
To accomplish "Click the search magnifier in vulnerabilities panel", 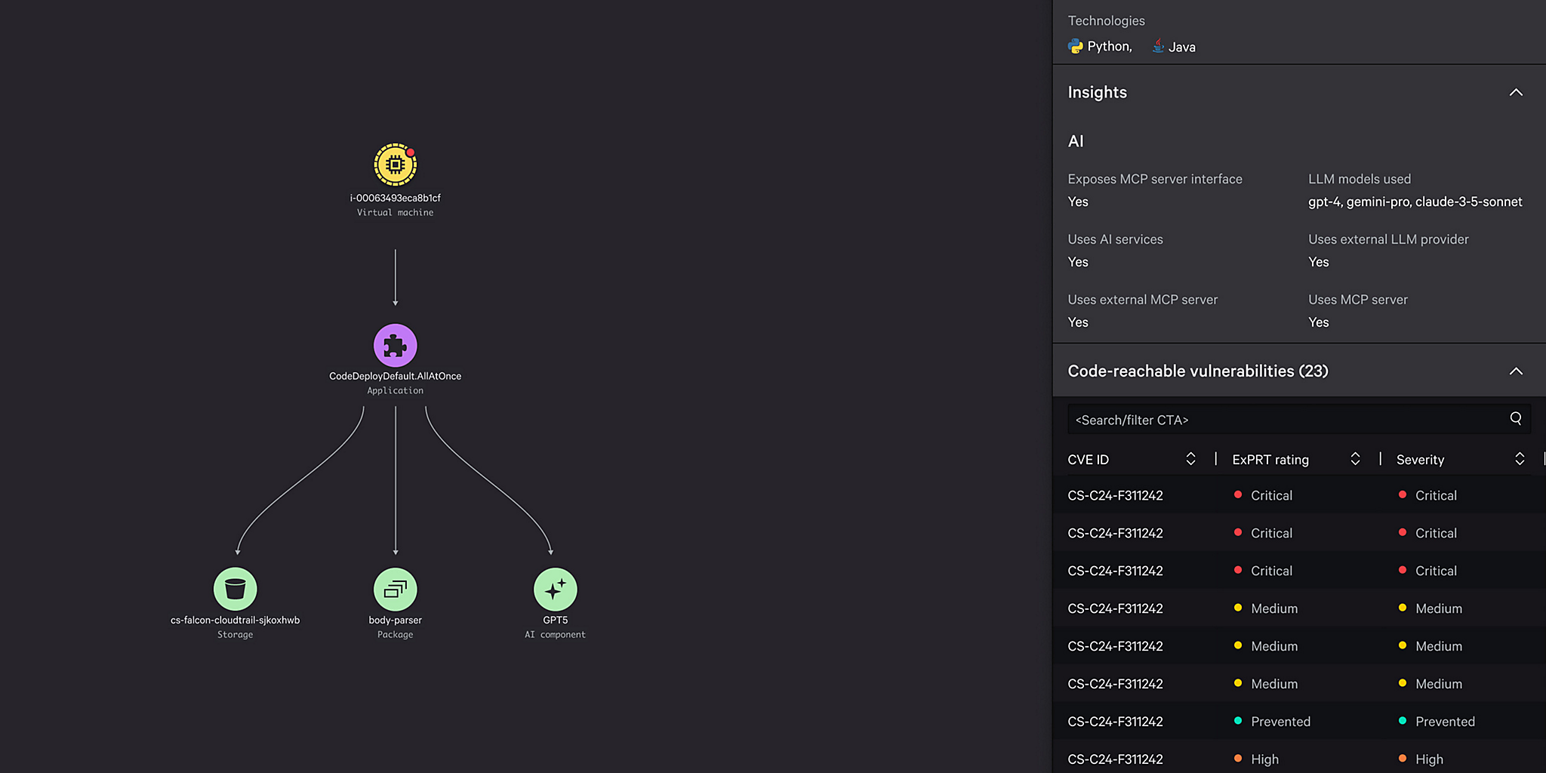I will [1517, 418].
